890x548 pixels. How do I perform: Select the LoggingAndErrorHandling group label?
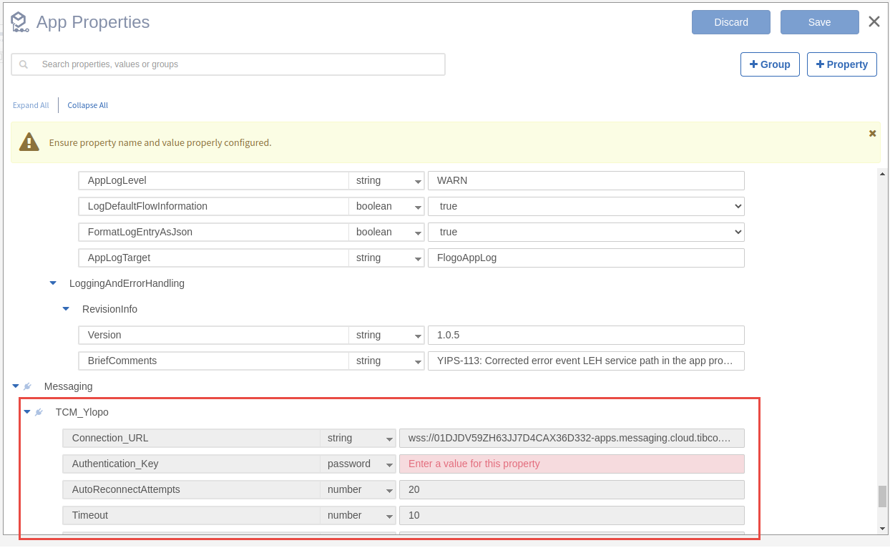127,283
